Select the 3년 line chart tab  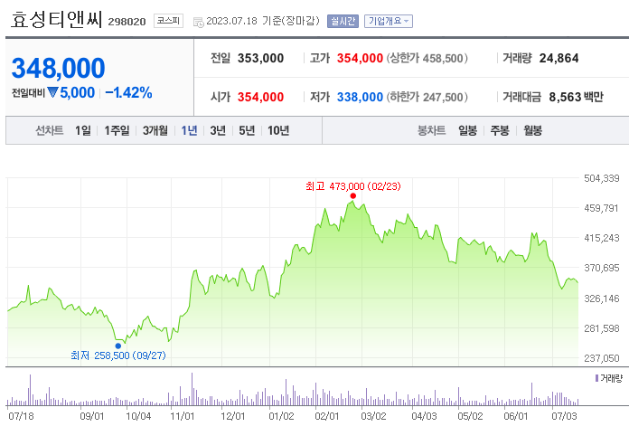[218, 130]
